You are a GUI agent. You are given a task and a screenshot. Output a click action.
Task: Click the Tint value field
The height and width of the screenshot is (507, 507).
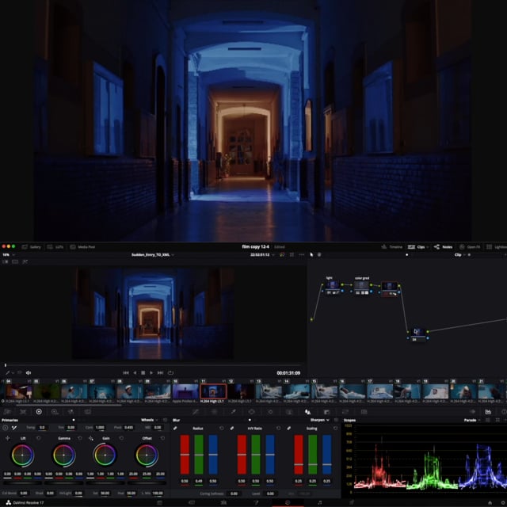point(71,428)
